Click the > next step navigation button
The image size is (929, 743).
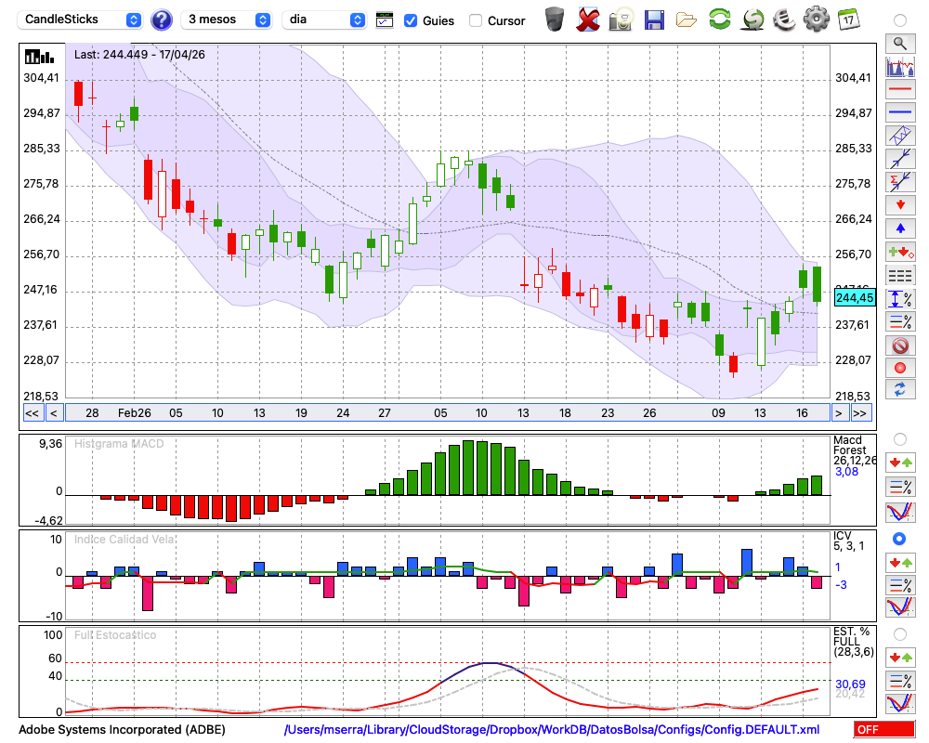point(838,413)
